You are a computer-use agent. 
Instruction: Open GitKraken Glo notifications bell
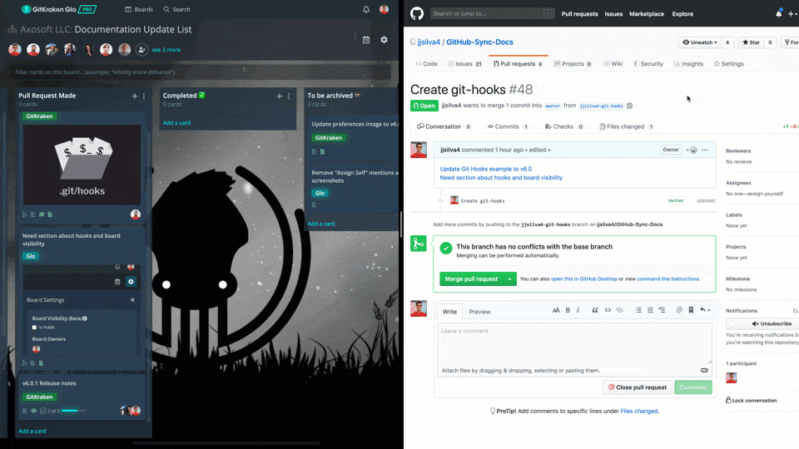pyautogui.click(x=366, y=9)
